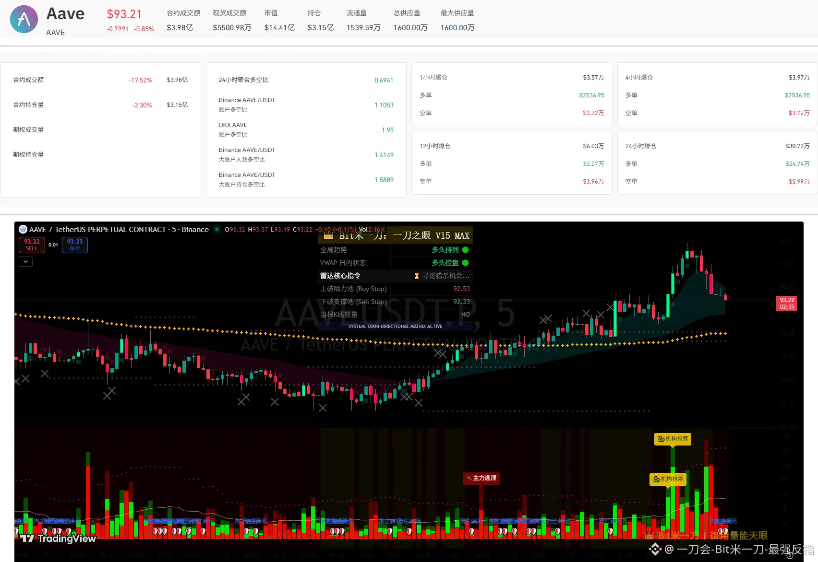The height and width of the screenshot is (562, 818).
Task: Click the green dot beside 多头排列
Action: [465, 250]
